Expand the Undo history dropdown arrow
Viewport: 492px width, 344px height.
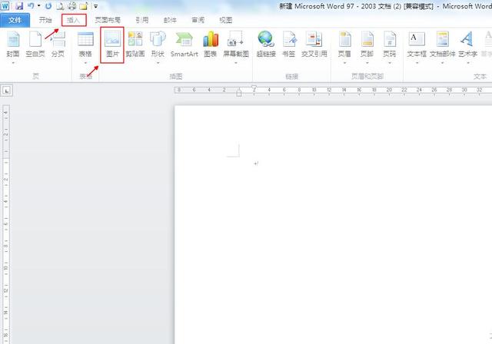(x=38, y=5)
